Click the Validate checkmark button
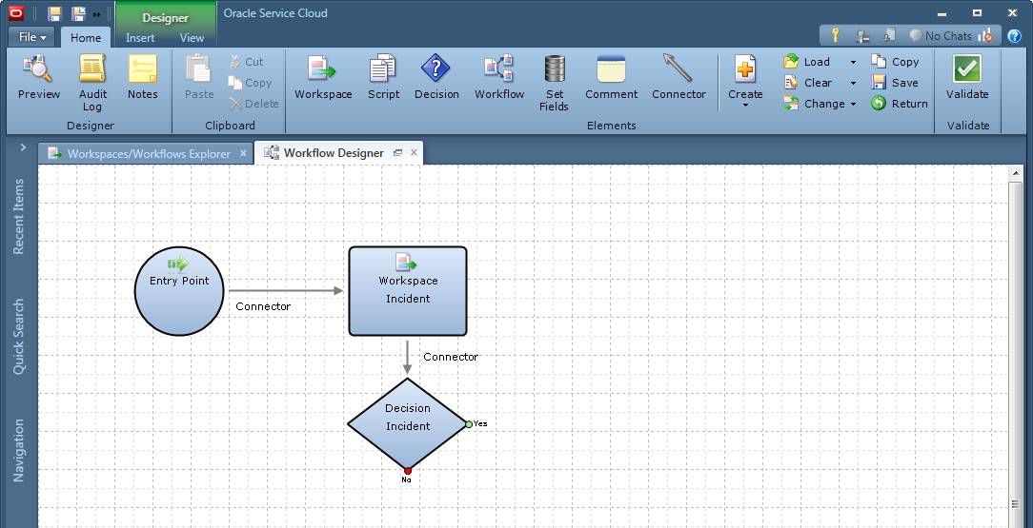The width and height of the screenshot is (1033, 528). [967, 77]
